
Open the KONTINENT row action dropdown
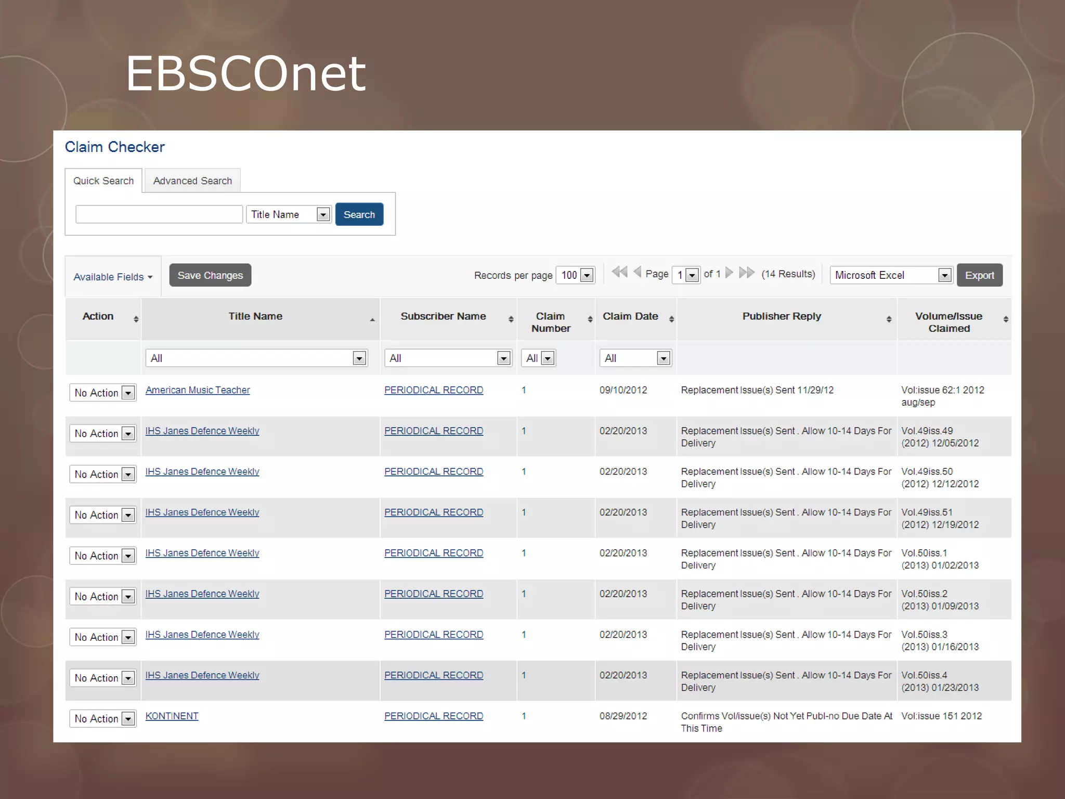point(103,718)
